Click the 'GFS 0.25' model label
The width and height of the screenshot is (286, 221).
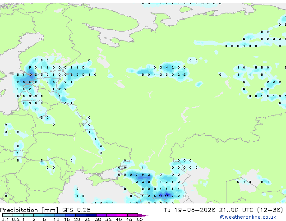tap(76, 210)
